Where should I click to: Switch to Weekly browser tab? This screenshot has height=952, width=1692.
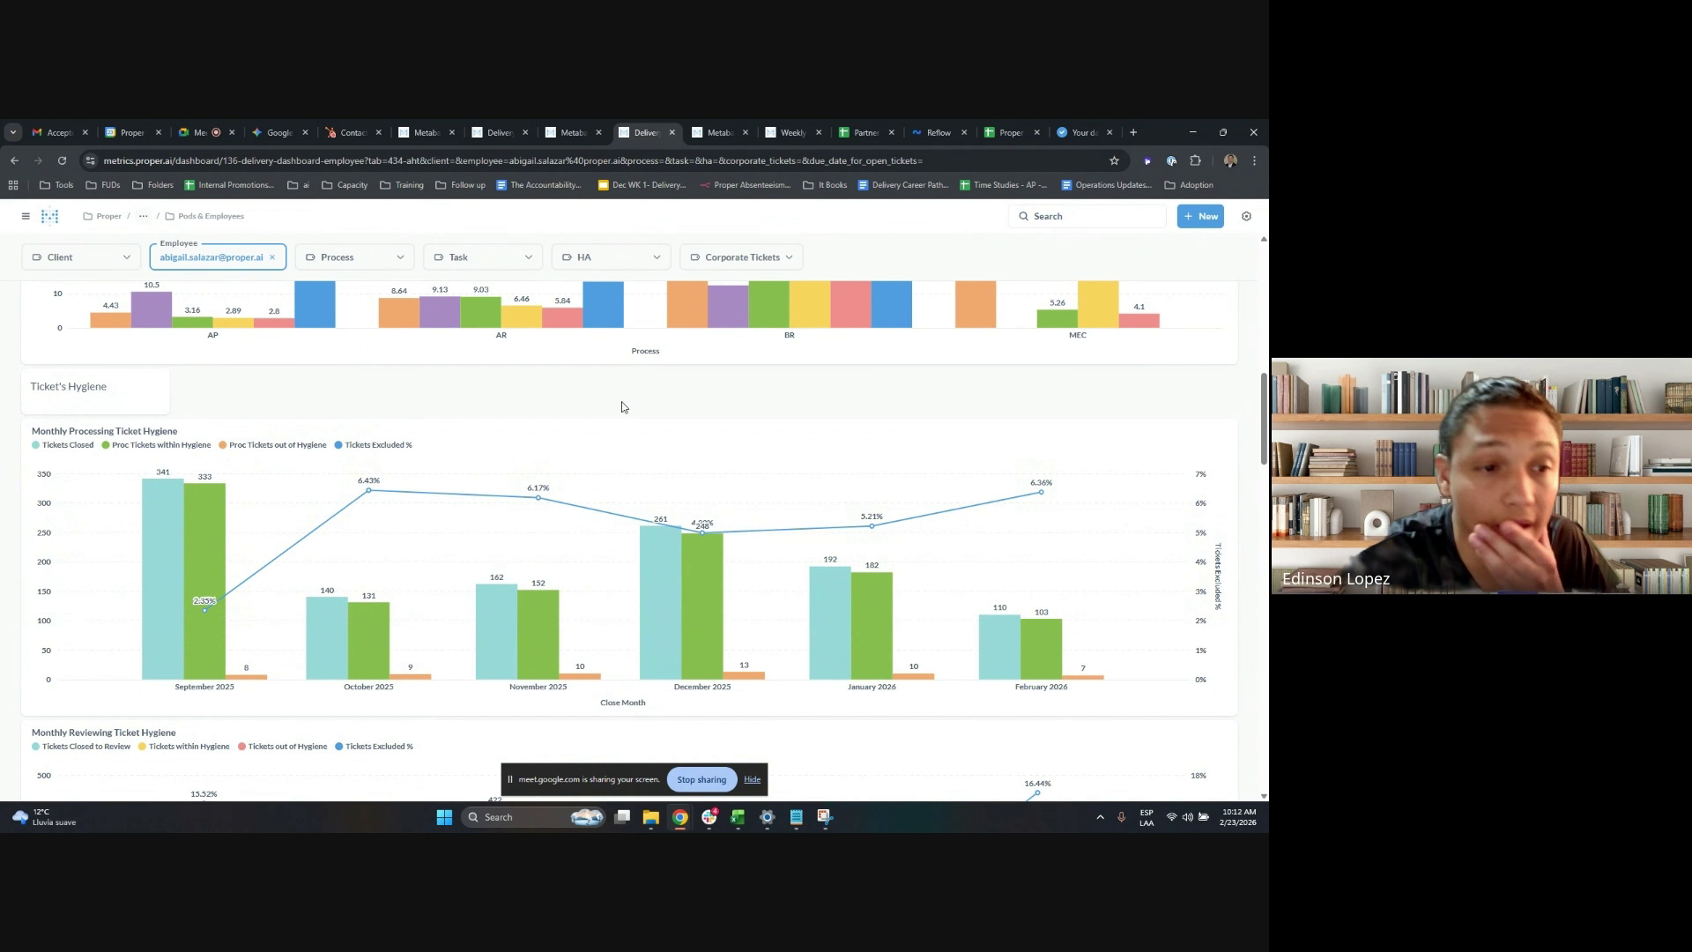click(x=791, y=132)
